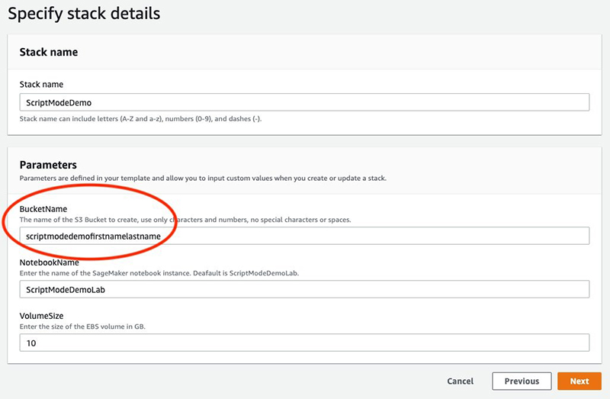Image resolution: width=610 pixels, height=399 pixels.
Task: Click the Stack name input field
Action: point(304,102)
